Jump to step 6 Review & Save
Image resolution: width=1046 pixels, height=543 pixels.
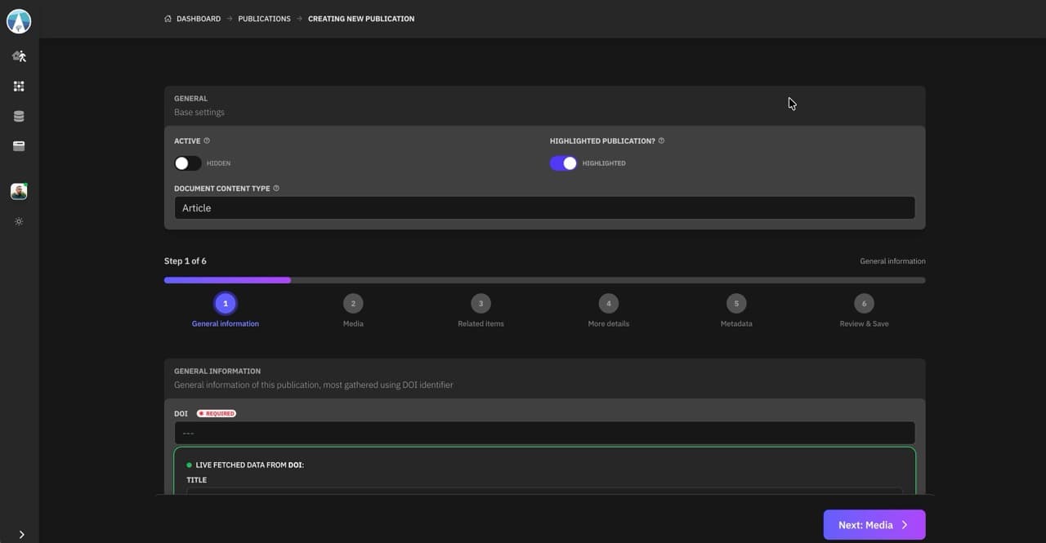pyautogui.click(x=864, y=304)
